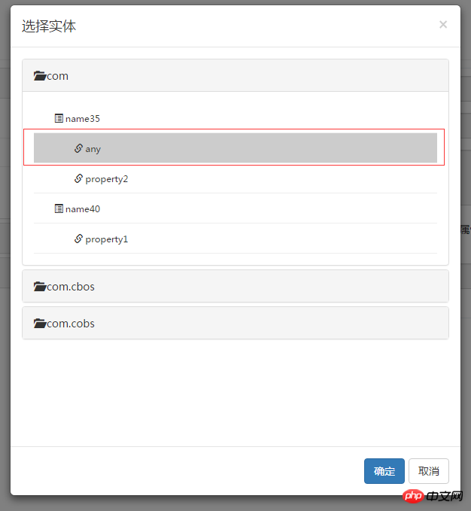Click the 选择实体 dialog title text
The width and height of the screenshot is (471, 511).
(x=49, y=26)
